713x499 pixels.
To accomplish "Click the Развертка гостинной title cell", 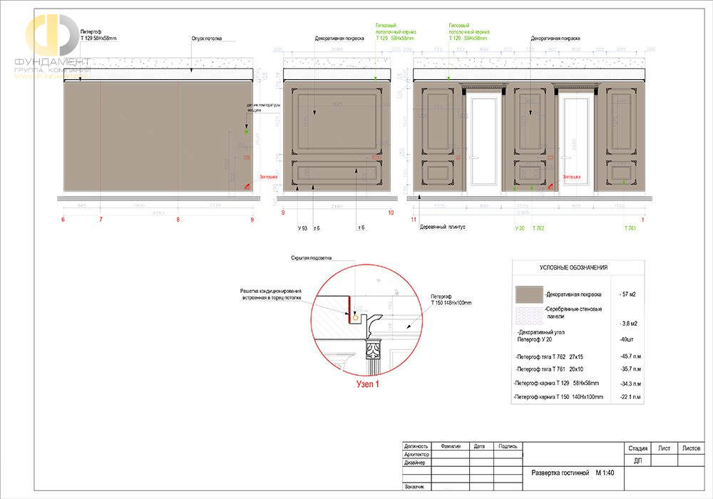I will [573, 473].
